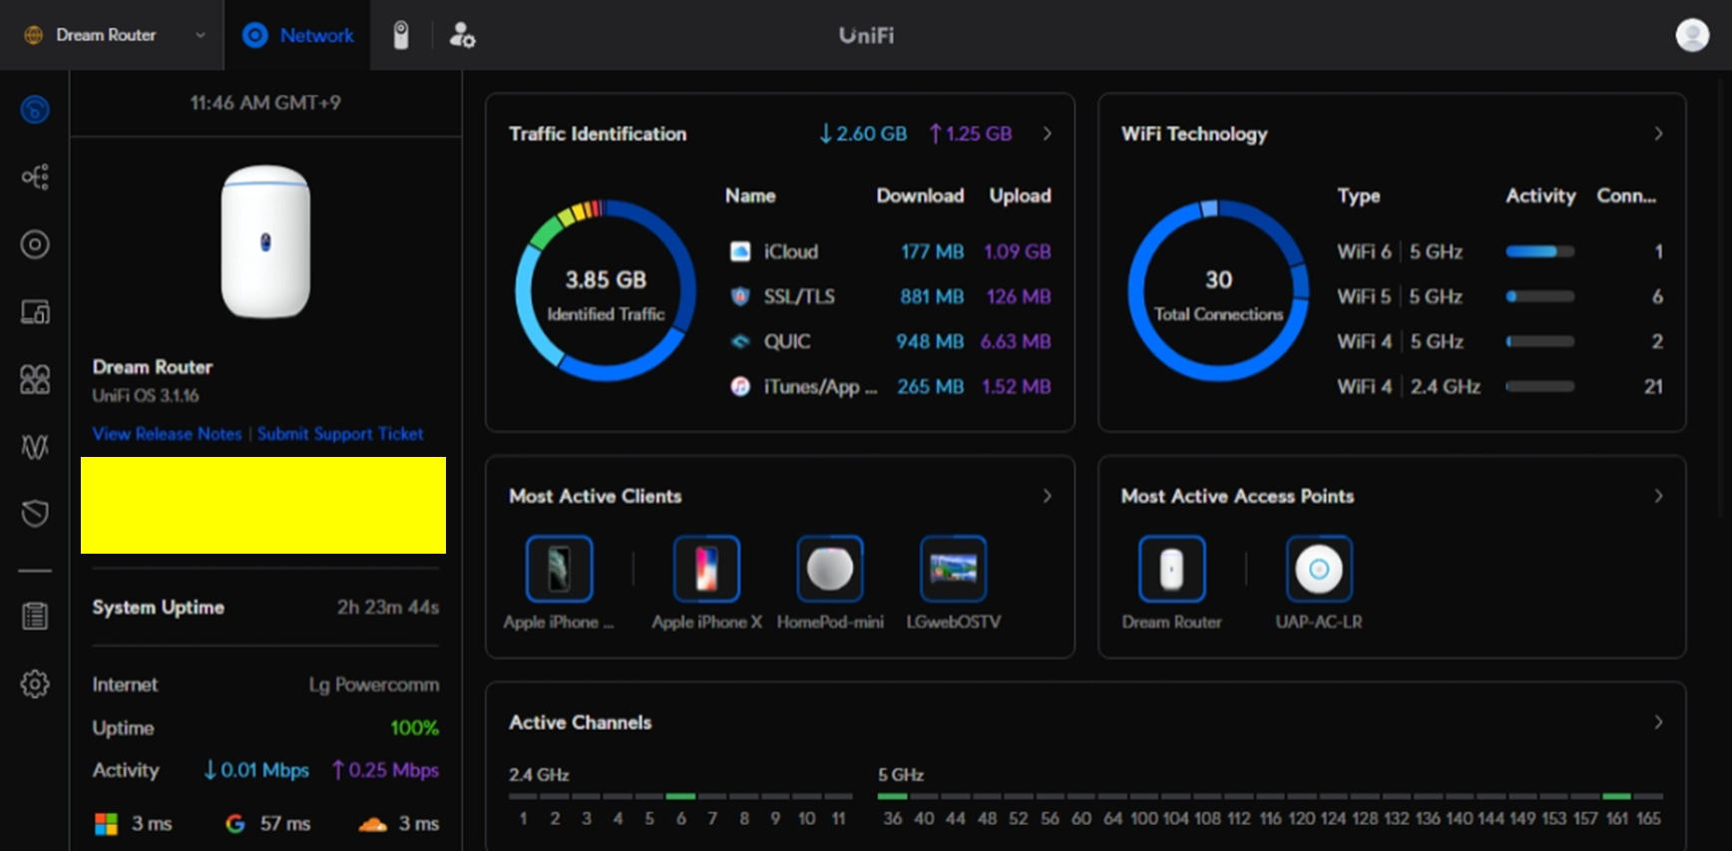The height and width of the screenshot is (851, 1732).
Task: Click the active 5 GHz channel 36 marker
Action: pyautogui.click(x=892, y=796)
